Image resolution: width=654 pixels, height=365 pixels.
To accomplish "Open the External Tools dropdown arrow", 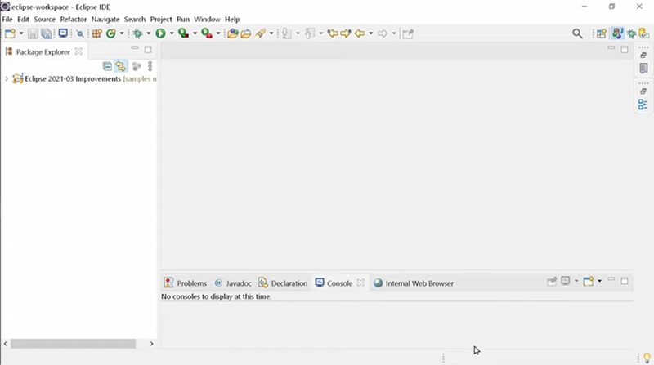I will [218, 33].
